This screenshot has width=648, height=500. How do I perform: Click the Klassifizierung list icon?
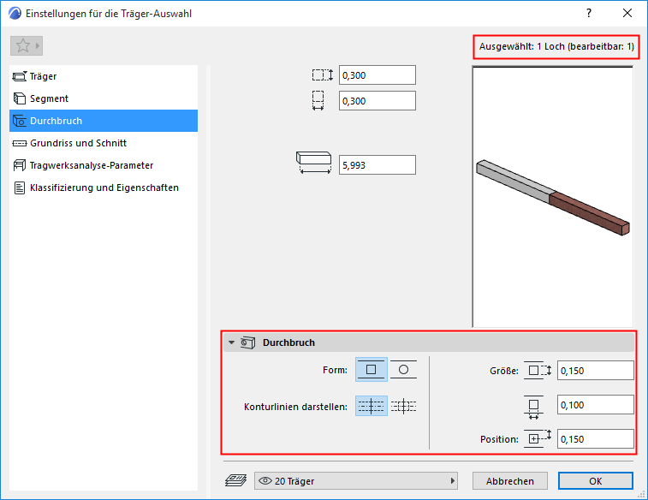point(20,187)
